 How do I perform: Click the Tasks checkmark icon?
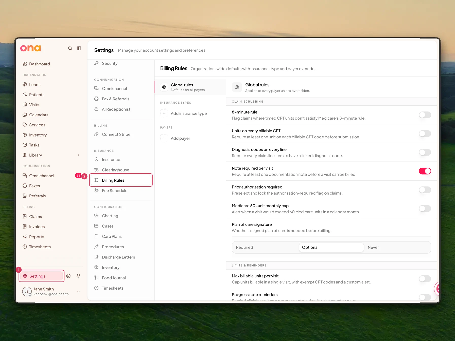tap(25, 145)
